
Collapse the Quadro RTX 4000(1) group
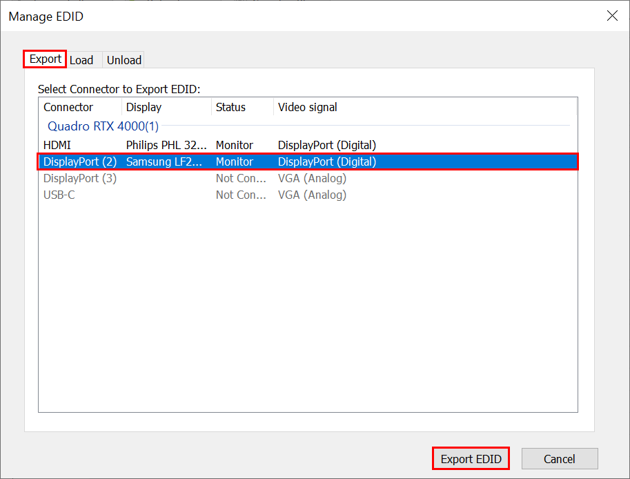[103, 126]
